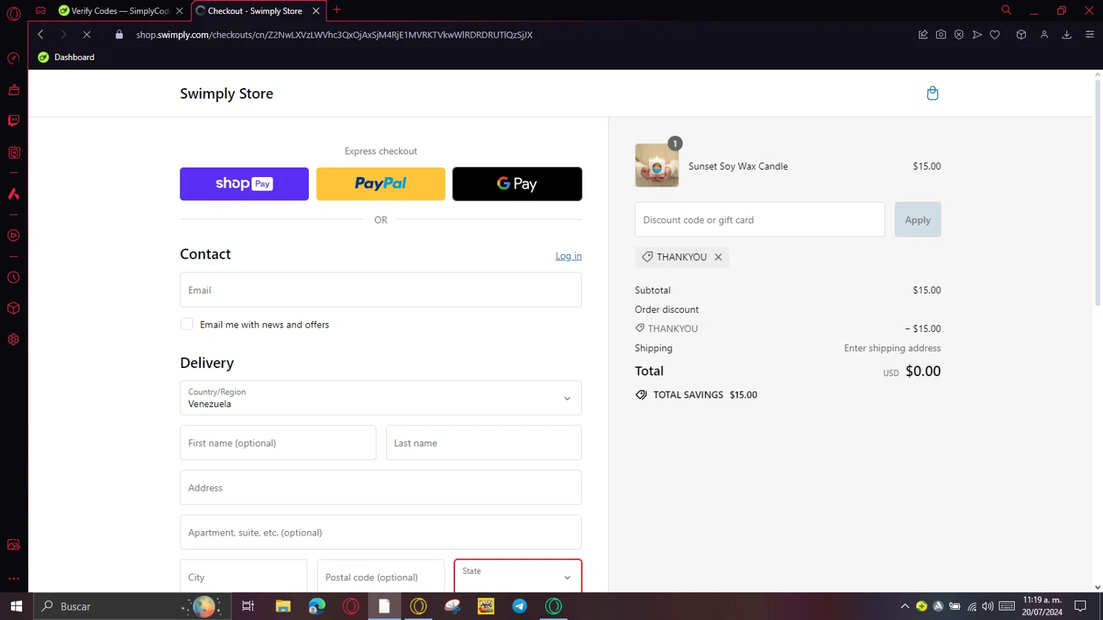Image resolution: width=1103 pixels, height=620 pixels.
Task: Click the Apply discount button
Action: tap(918, 220)
